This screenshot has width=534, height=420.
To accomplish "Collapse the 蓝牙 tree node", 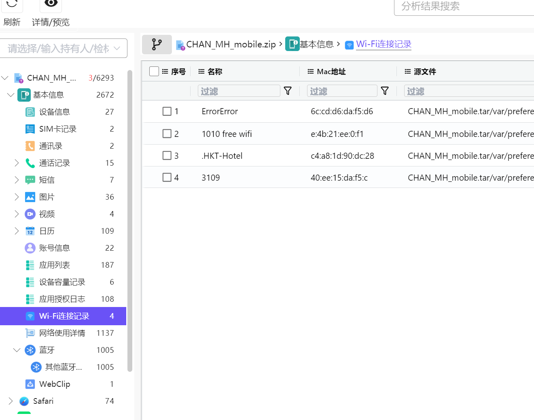I will click(x=17, y=350).
